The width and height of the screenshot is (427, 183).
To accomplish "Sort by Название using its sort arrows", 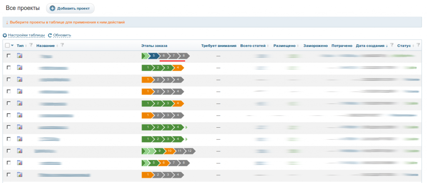I will pos(58,46).
